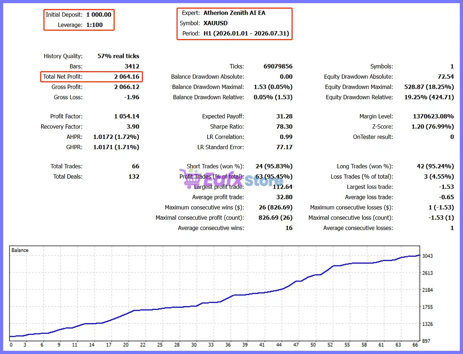Select the Total Net Profit value 2 064.16

tap(127, 77)
